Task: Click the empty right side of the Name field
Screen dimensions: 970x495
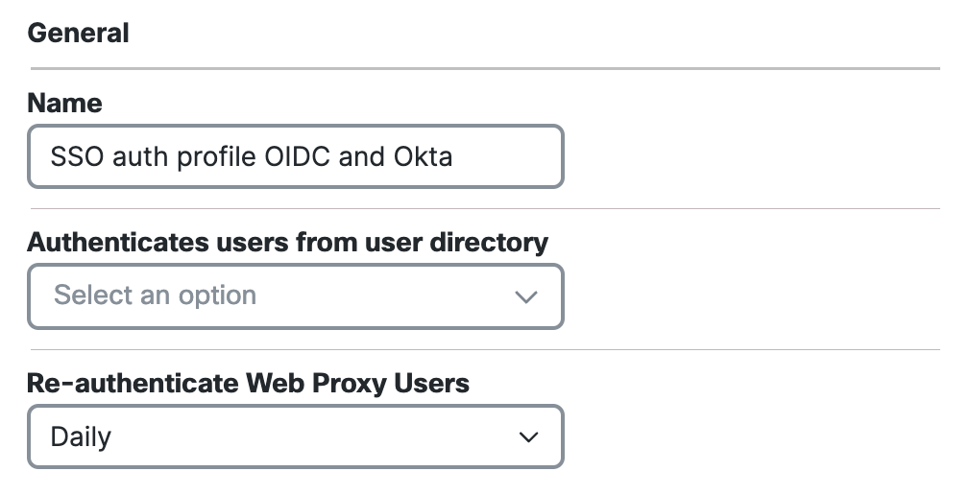Action: [507, 157]
